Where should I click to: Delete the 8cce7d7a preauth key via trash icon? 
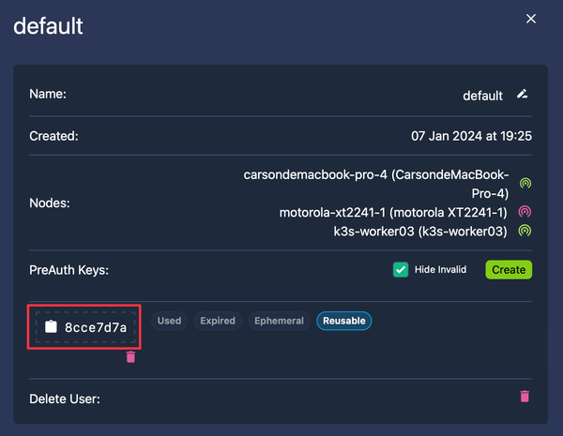[130, 356]
